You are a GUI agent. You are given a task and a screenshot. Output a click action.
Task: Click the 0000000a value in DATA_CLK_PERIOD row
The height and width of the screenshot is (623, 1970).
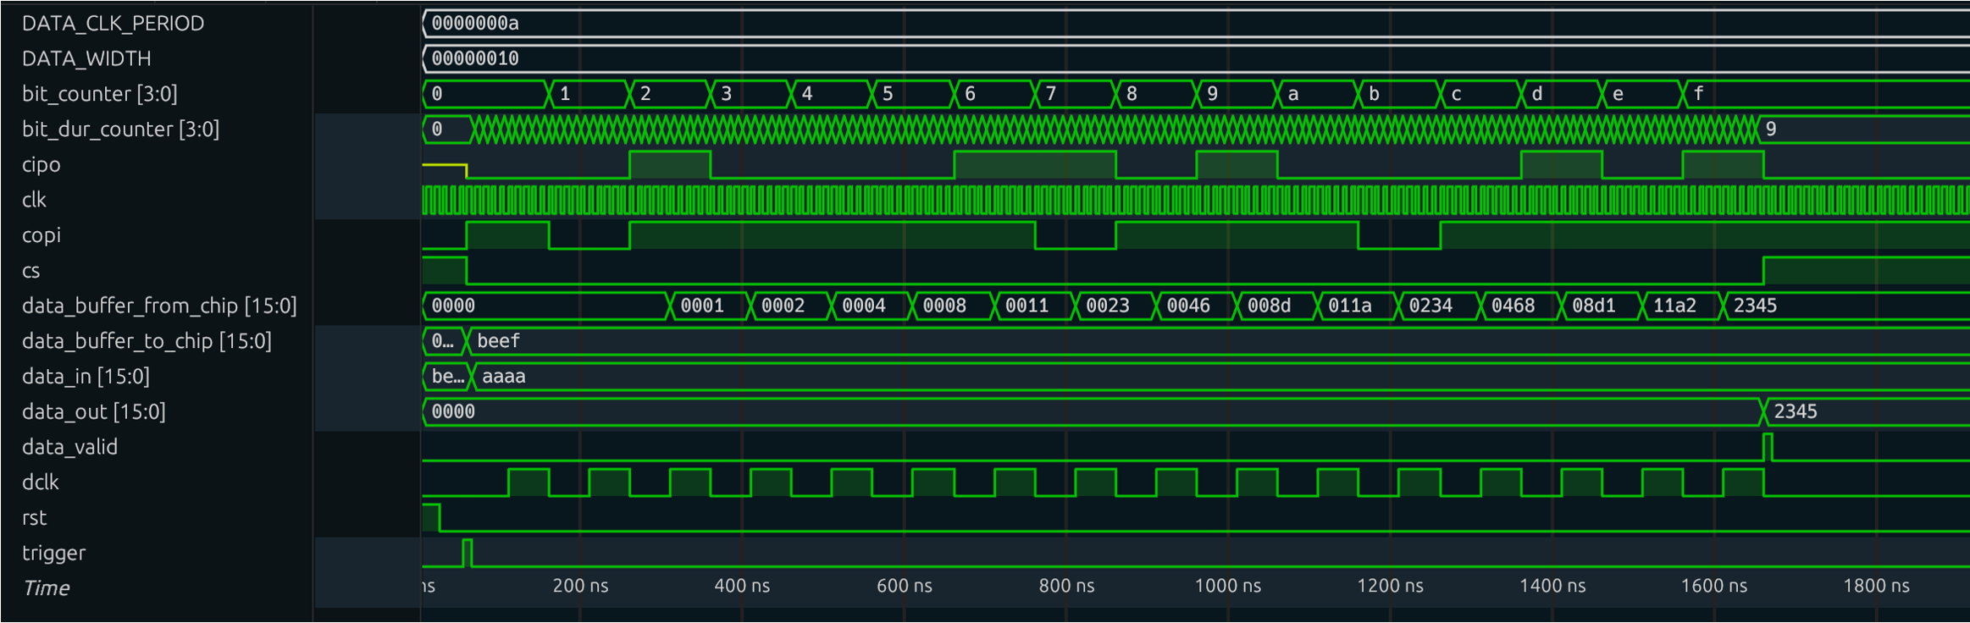475,24
